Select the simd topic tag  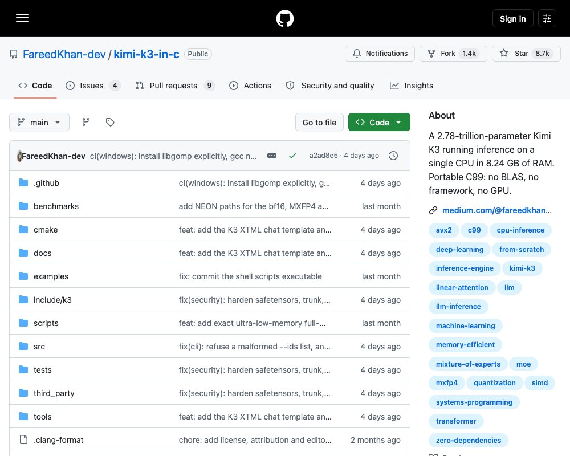[x=539, y=383]
